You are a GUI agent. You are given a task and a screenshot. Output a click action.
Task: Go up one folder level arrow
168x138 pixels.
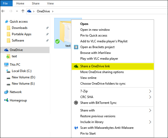click(x=23, y=11)
